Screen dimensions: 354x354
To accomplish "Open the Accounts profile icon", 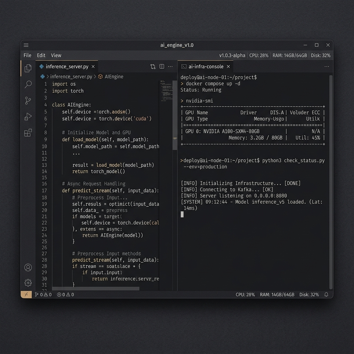I will 28,267.
